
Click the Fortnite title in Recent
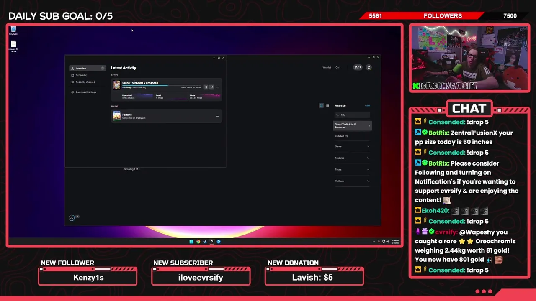pos(127,115)
